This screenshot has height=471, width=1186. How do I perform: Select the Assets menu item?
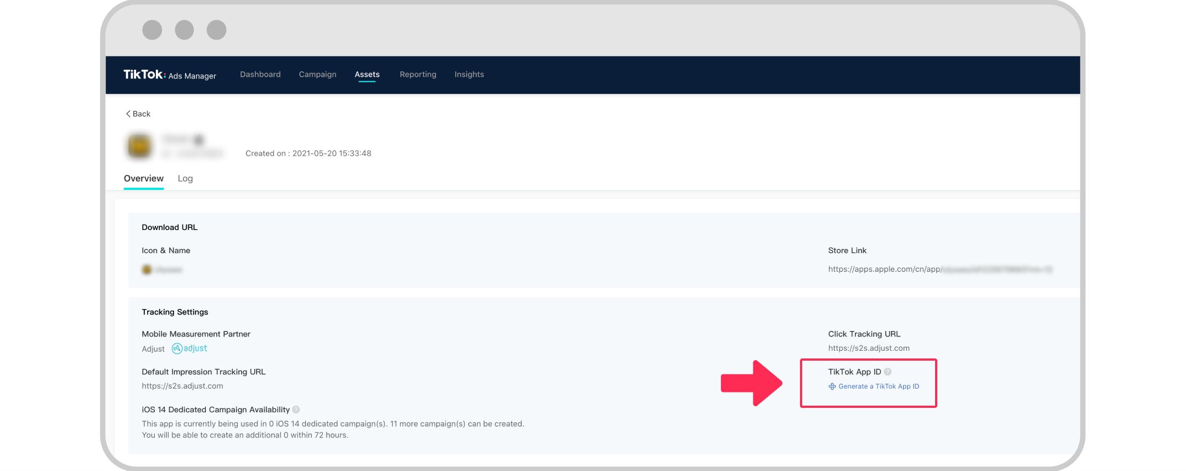[x=367, y=74]
